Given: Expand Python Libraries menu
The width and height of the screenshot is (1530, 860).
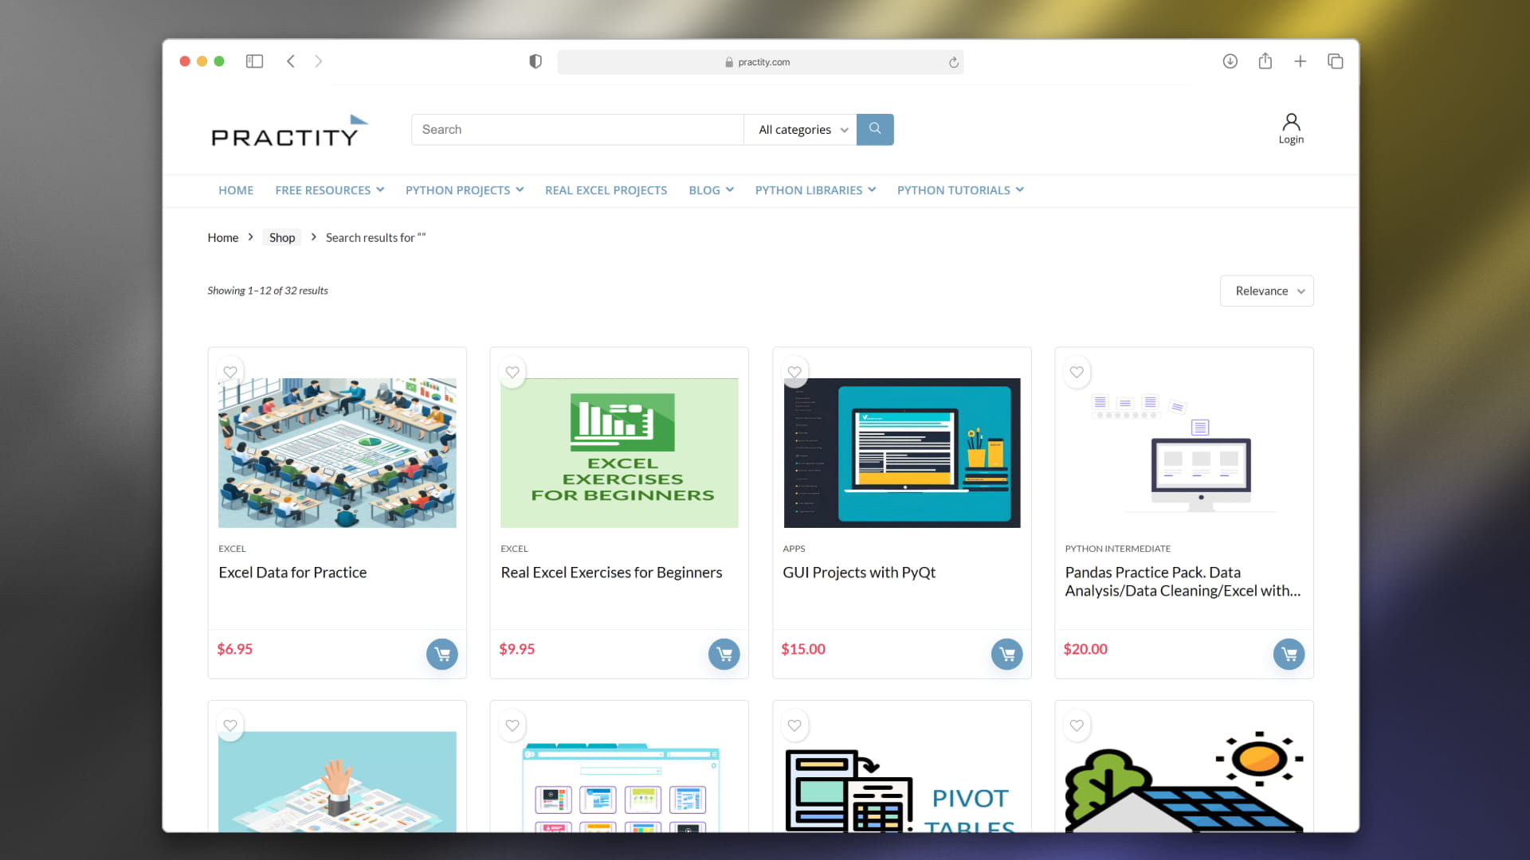Looking at the screenshot, I should click(816, 190).
